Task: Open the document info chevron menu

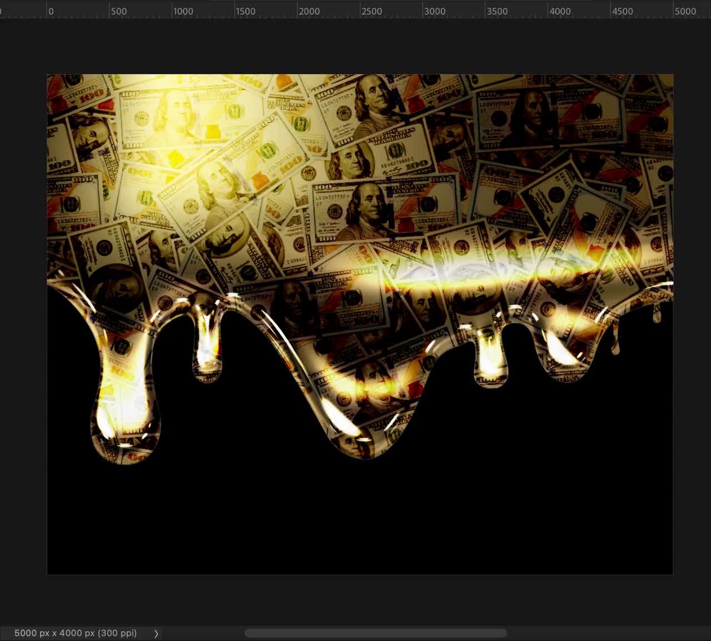Action: [156, 633]
